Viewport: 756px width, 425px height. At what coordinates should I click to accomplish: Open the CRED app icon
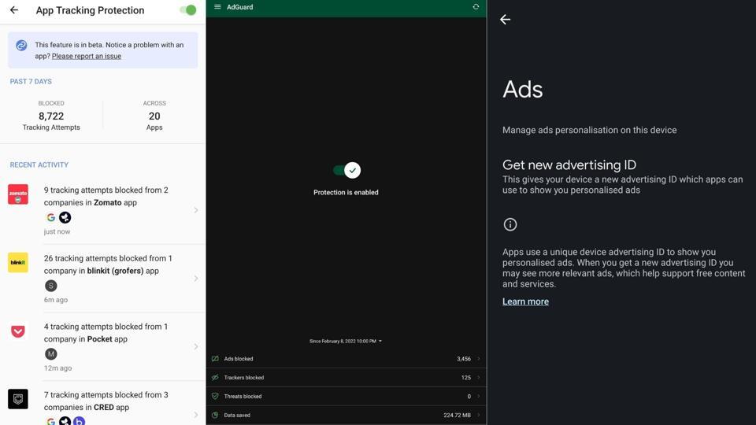tap(18, 399)
